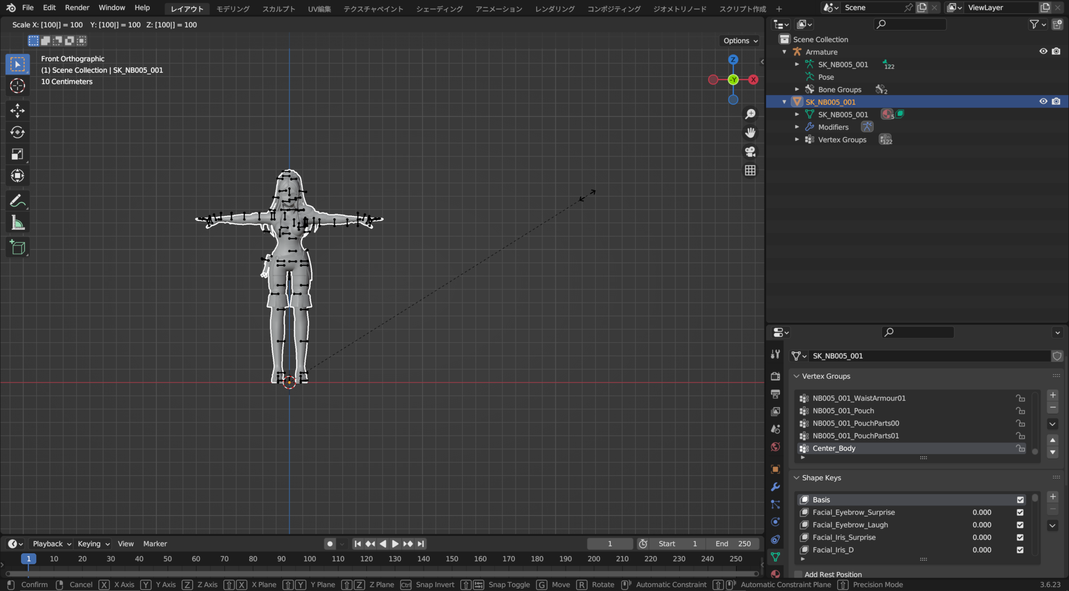
Task: Toggle render camera for SK_NB005_001 mesh
Action: pos(1056,102)
